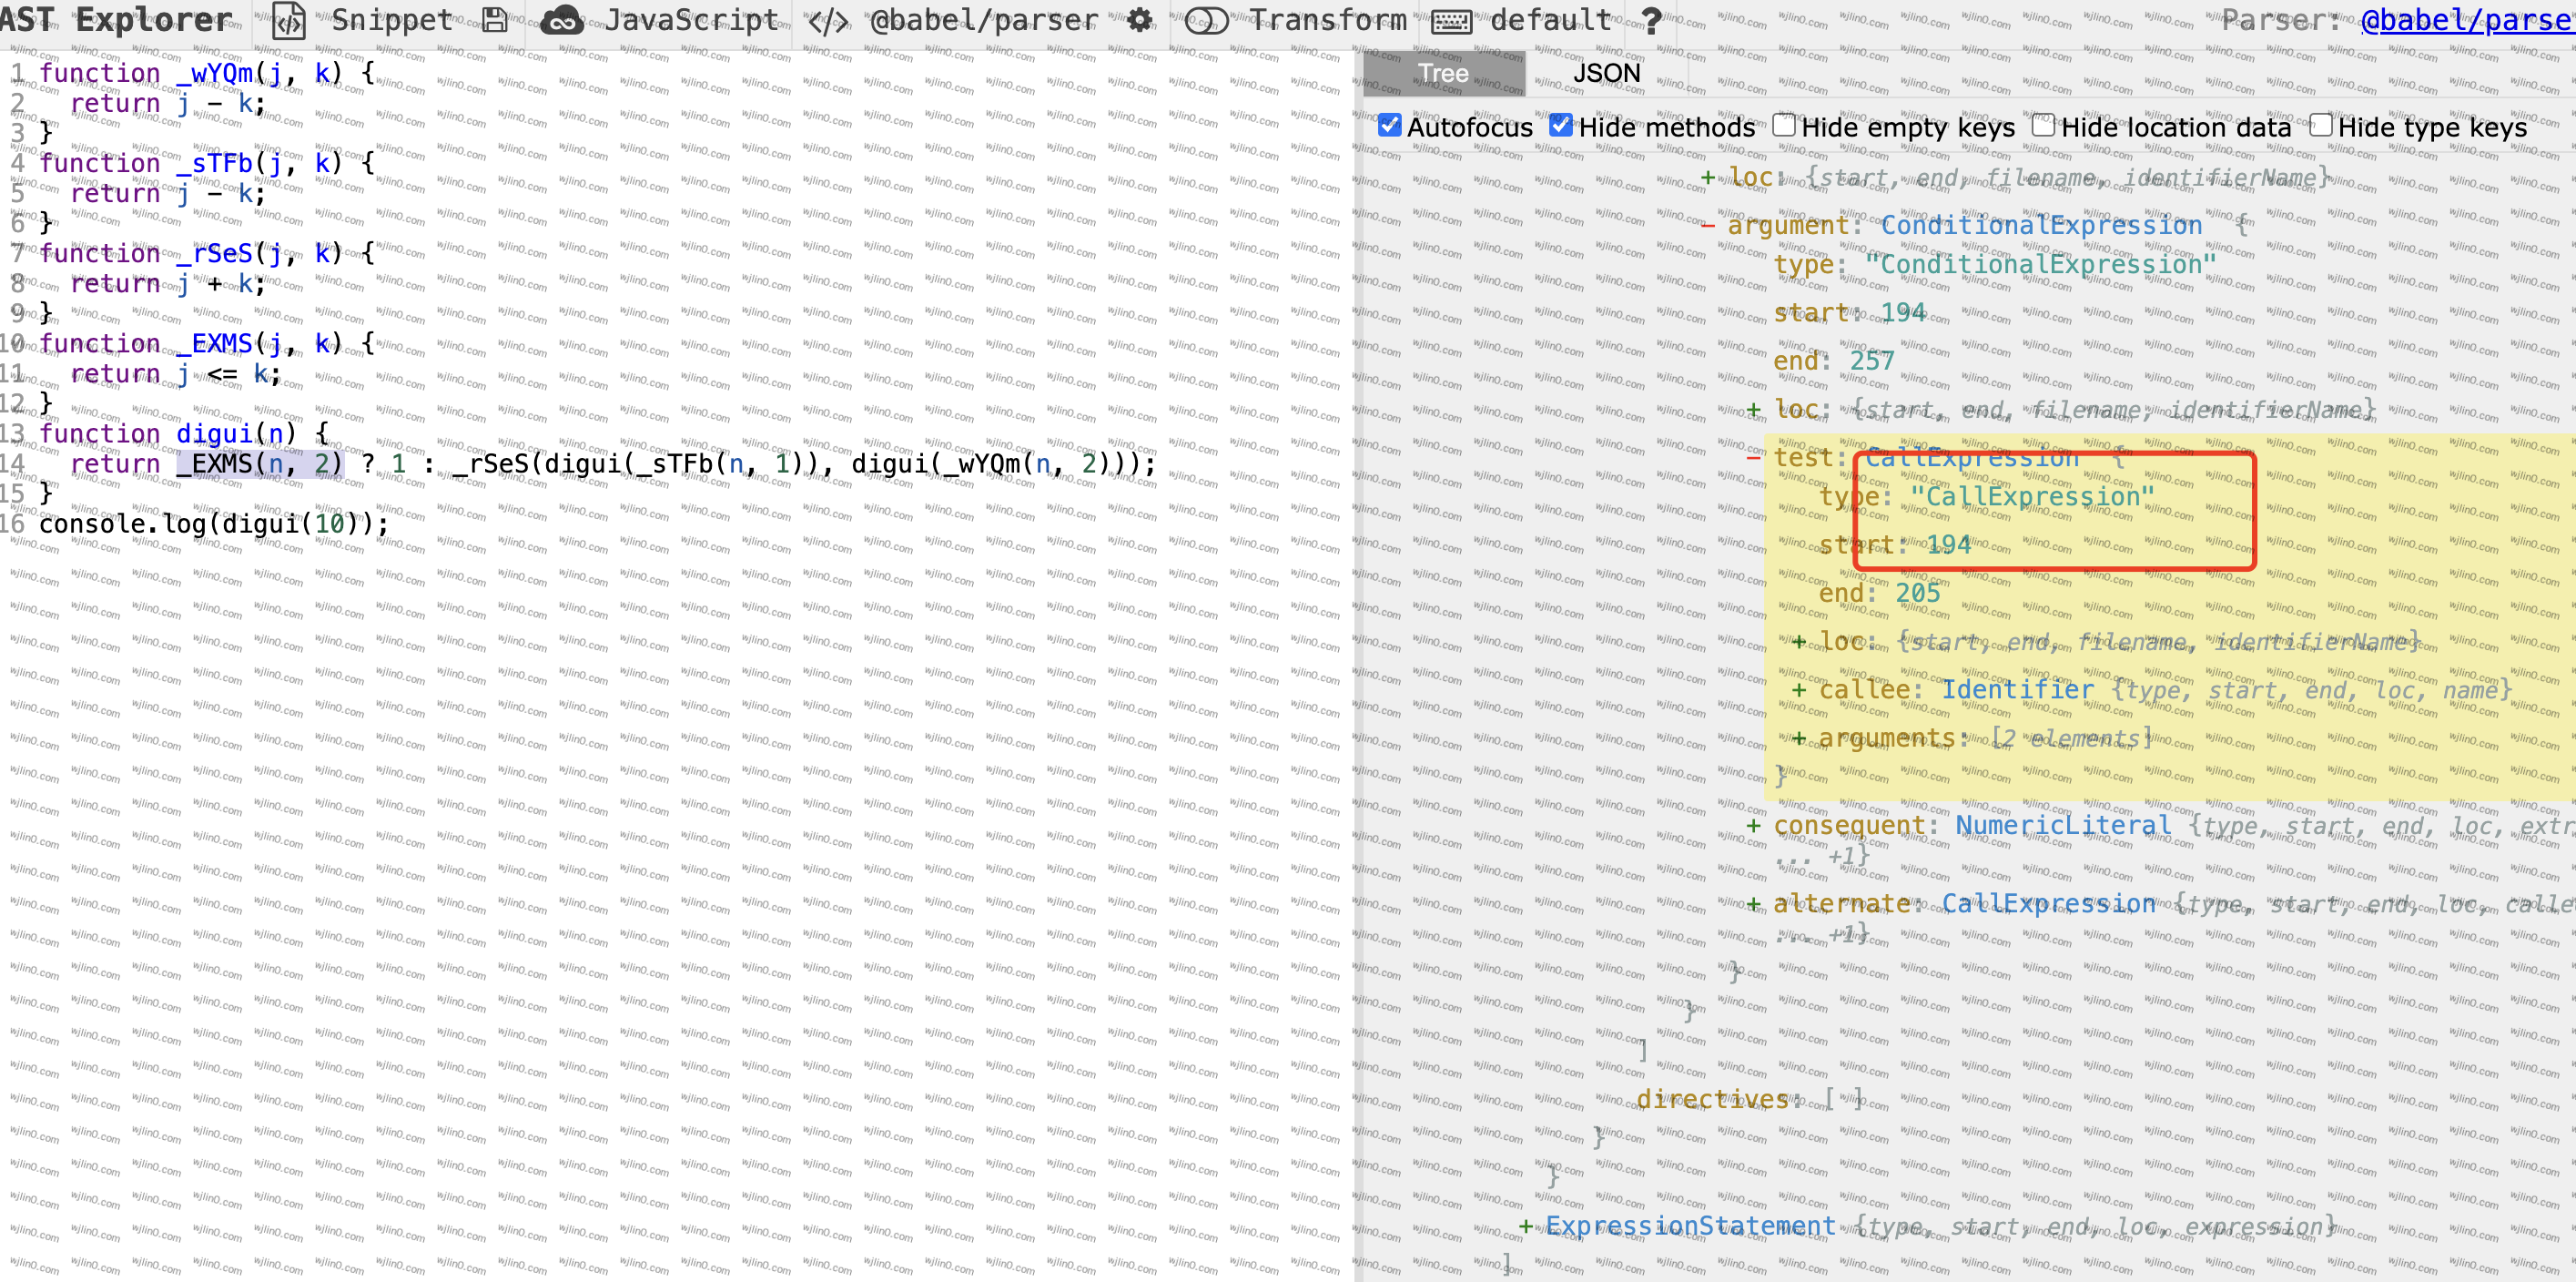
Task: Click code line 13 function digui
Action: click(x=183, y=433)
